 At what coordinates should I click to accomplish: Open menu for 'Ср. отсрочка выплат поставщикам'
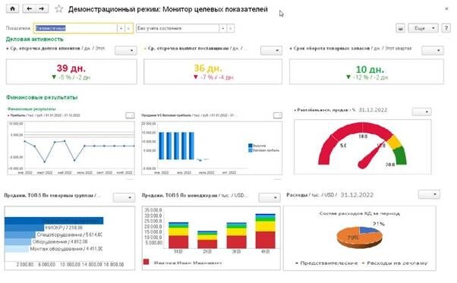[x=271, y=50]
